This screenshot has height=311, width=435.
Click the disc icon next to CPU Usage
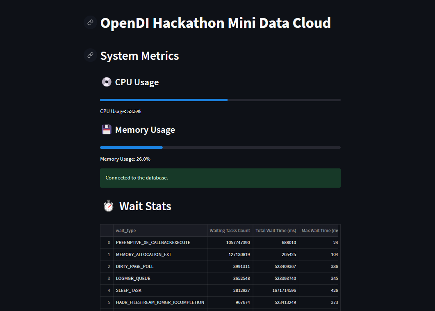(x=107, y=82)
